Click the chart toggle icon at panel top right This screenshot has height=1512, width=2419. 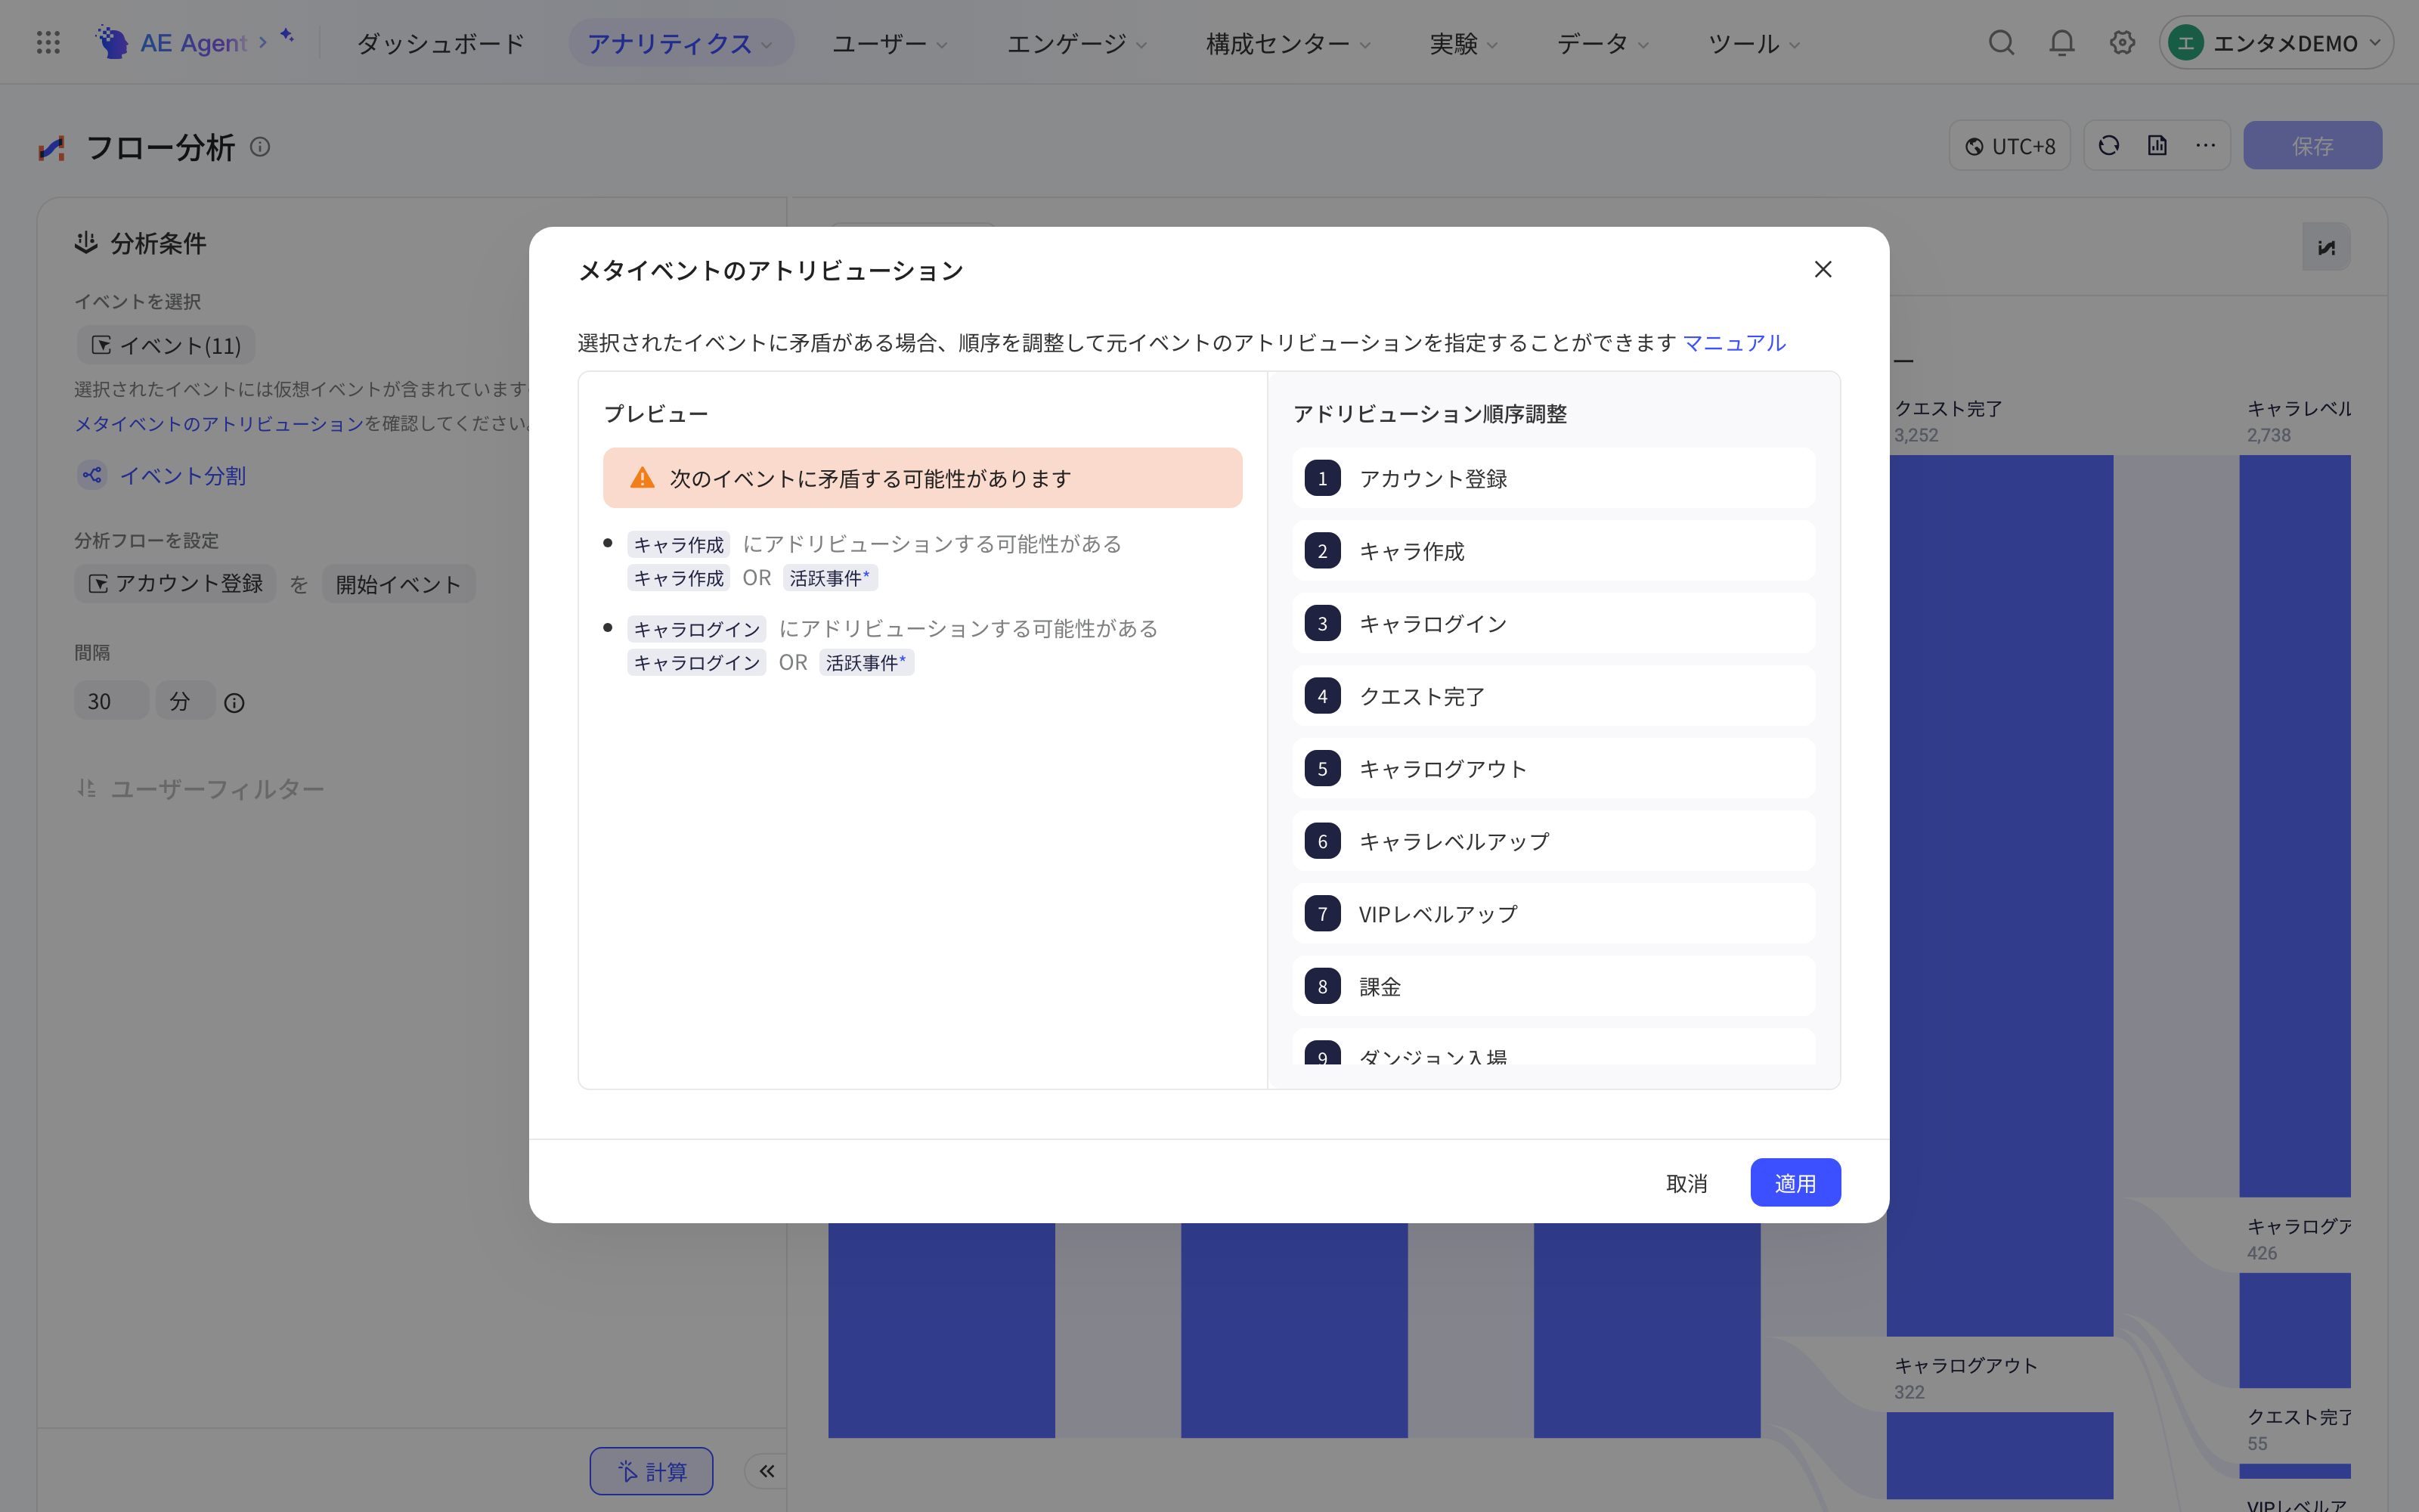tap(2326, 247)
